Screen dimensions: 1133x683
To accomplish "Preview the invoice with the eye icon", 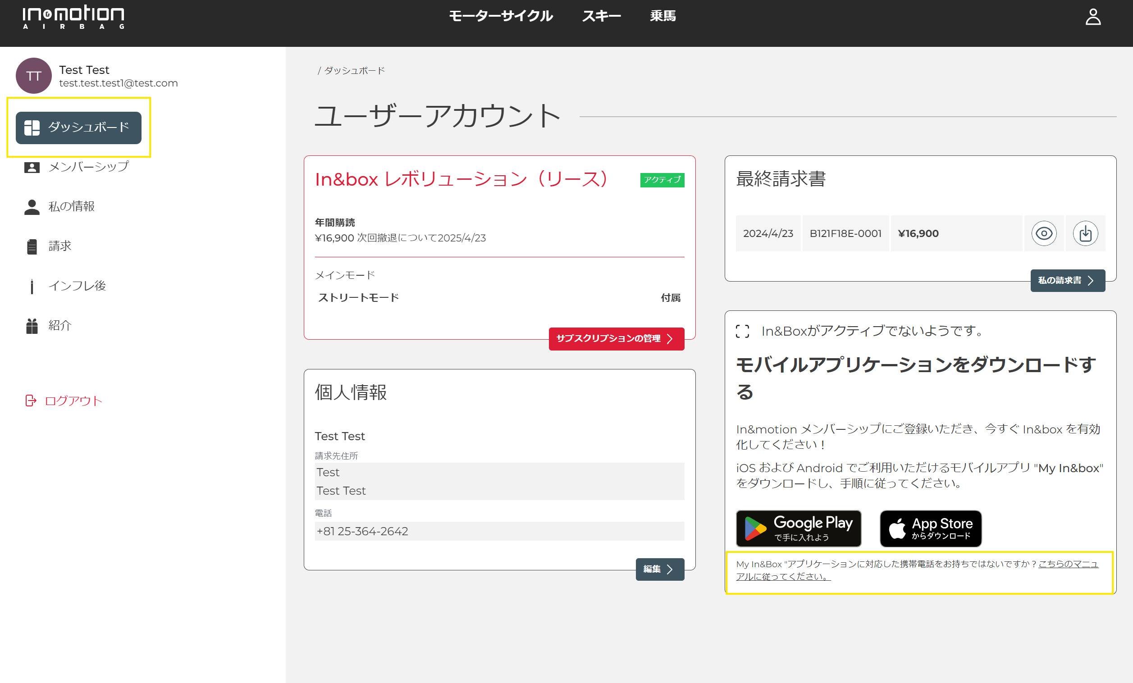I will tap(1044, 233).
